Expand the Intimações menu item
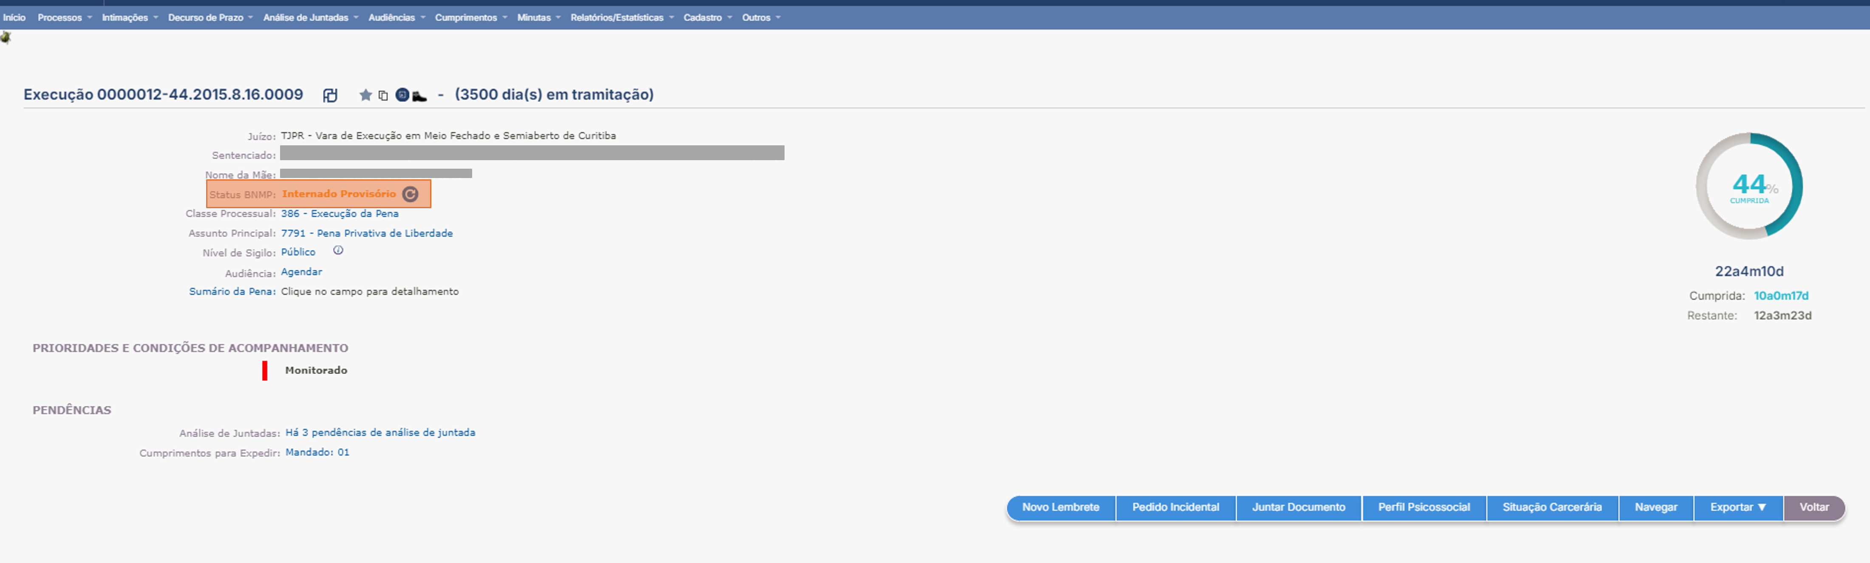Screen dimensions: 1870x563 pos(129,17)
